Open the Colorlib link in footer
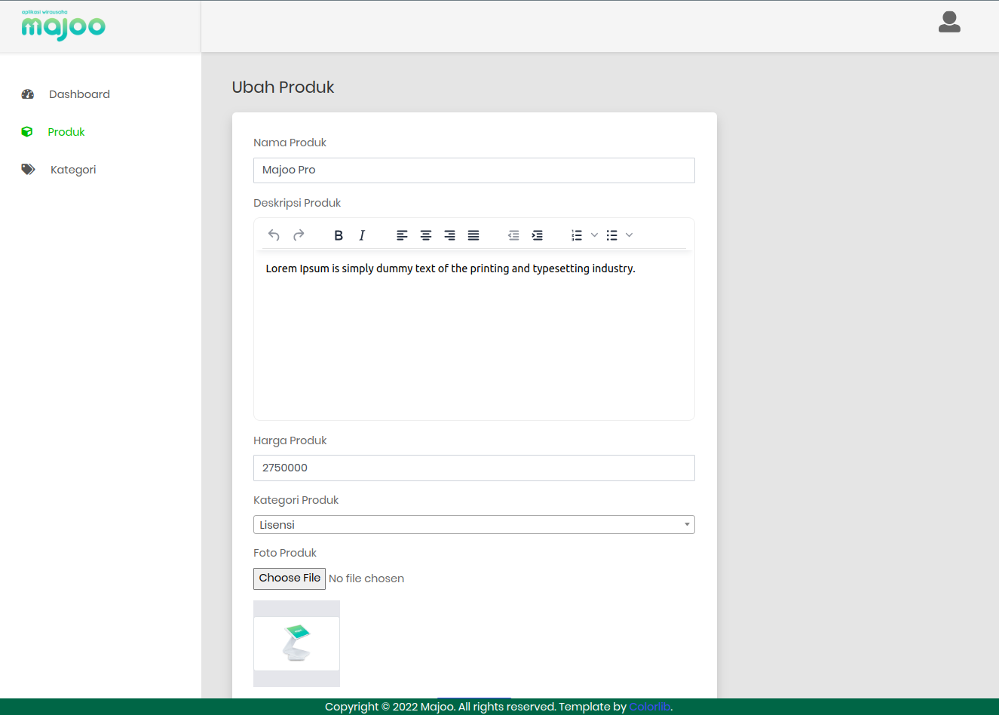 tap(650, 707)
